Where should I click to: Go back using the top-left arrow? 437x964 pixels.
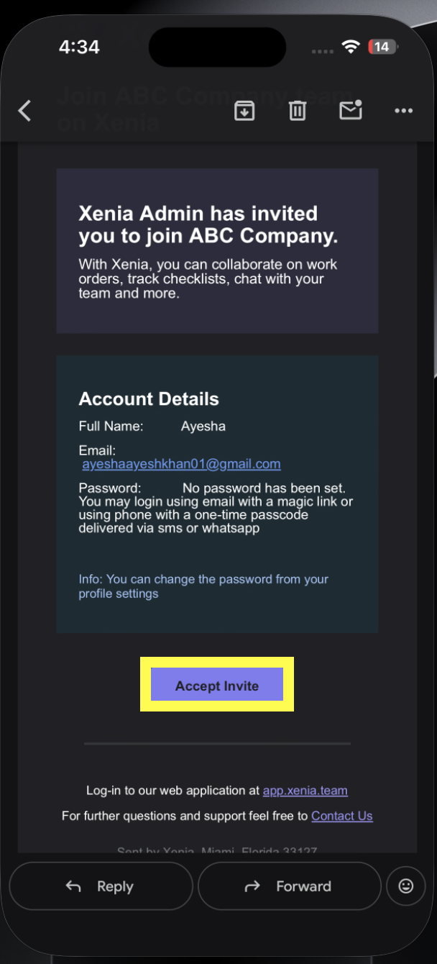[x=25, y=111]
